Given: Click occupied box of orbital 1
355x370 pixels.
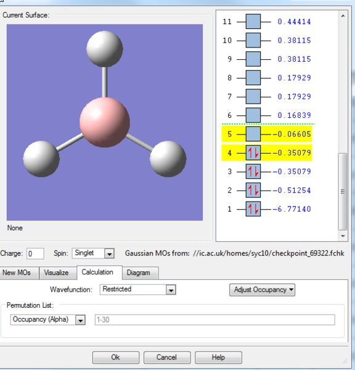Looking at the screenshot, I should click(x=253, y=209).
